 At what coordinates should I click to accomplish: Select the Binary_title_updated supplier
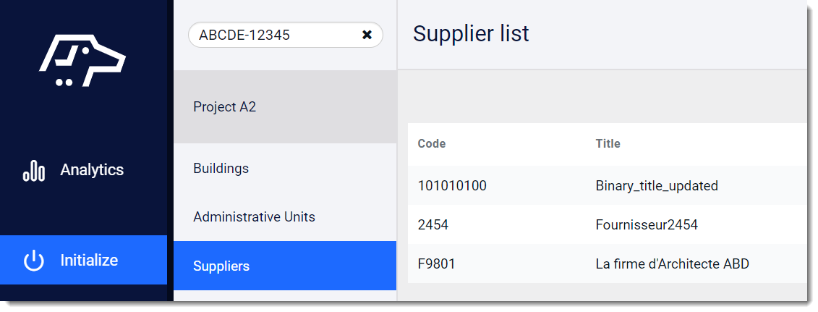[x=657, y=186]
